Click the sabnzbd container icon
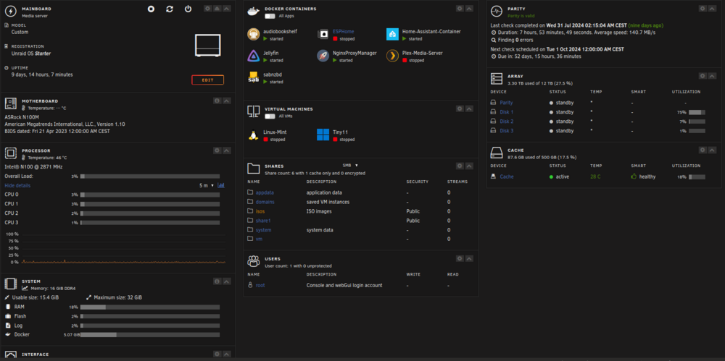This screenshot has width=725, height=361. pos(253,77)
